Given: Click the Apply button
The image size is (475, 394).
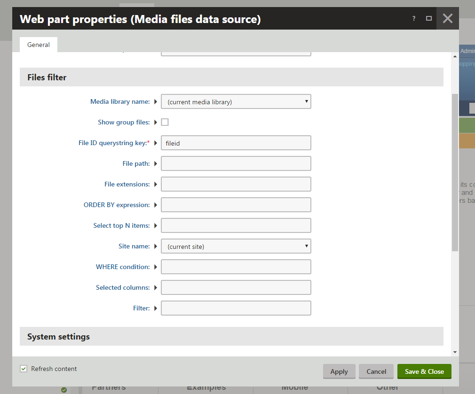Looking at the screenshot, I should [x=339, y=371].
